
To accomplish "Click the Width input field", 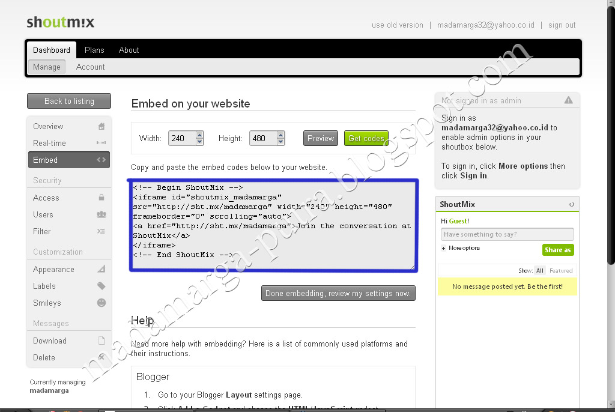I will click(183, 138).
